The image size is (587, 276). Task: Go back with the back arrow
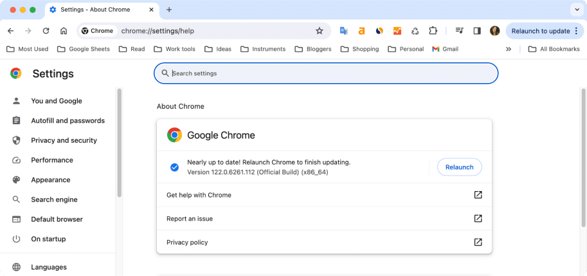[x=10, y=31]
